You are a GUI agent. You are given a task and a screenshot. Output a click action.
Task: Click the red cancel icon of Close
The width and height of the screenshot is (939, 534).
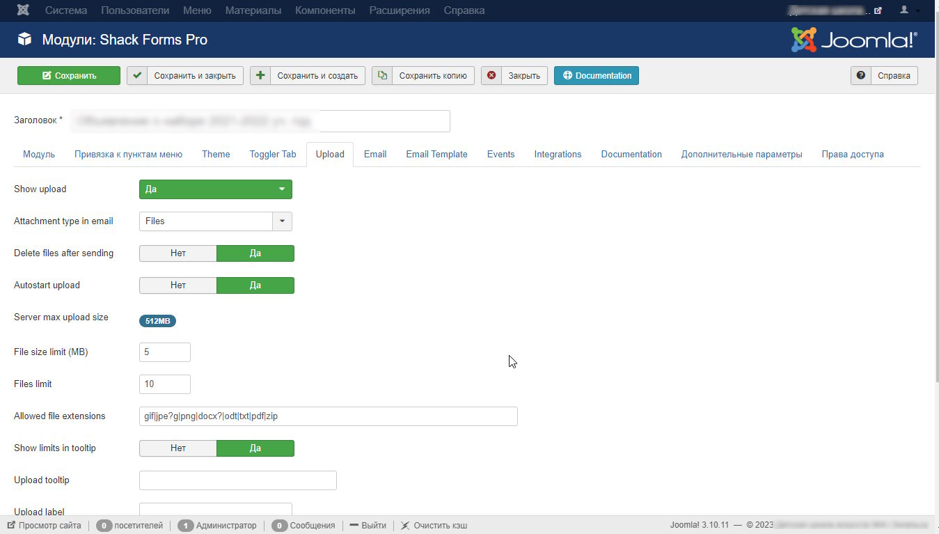coord(491,76)
